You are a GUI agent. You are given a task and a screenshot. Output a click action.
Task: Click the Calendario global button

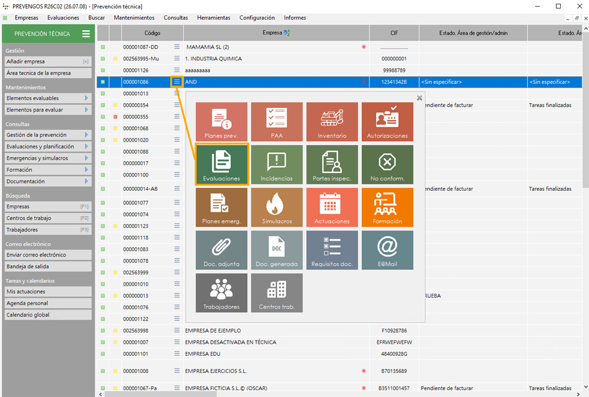pyautogui.click(x=48, y=315)
